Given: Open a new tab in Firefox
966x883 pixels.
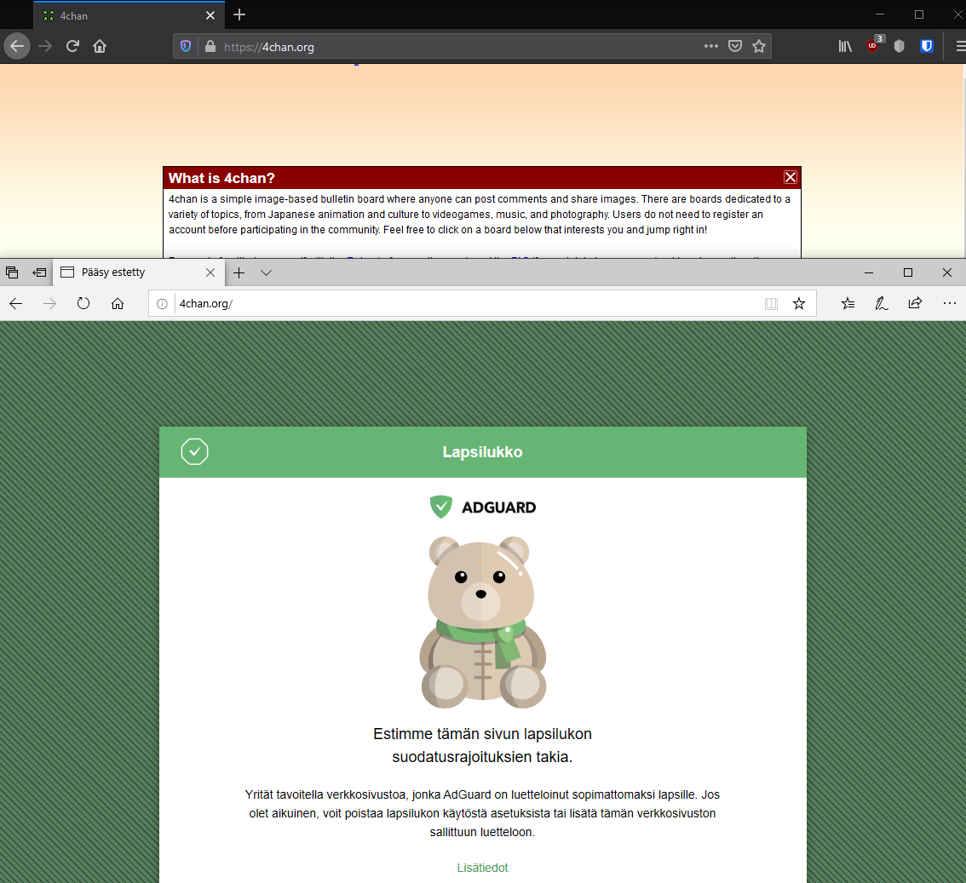Looking at the screenshot, I should 239,14.
